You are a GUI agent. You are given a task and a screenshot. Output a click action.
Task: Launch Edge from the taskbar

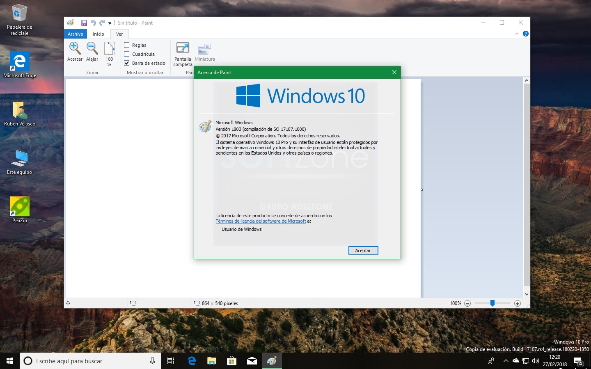pos(191,361)
